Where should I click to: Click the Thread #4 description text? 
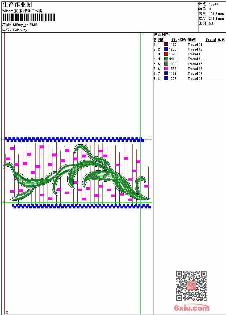click(x=195, y=59)
